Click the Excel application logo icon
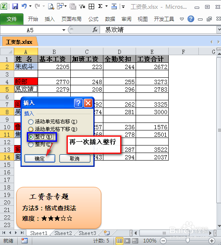The height and width of the screenshot is (245, 221). point(4,7)
